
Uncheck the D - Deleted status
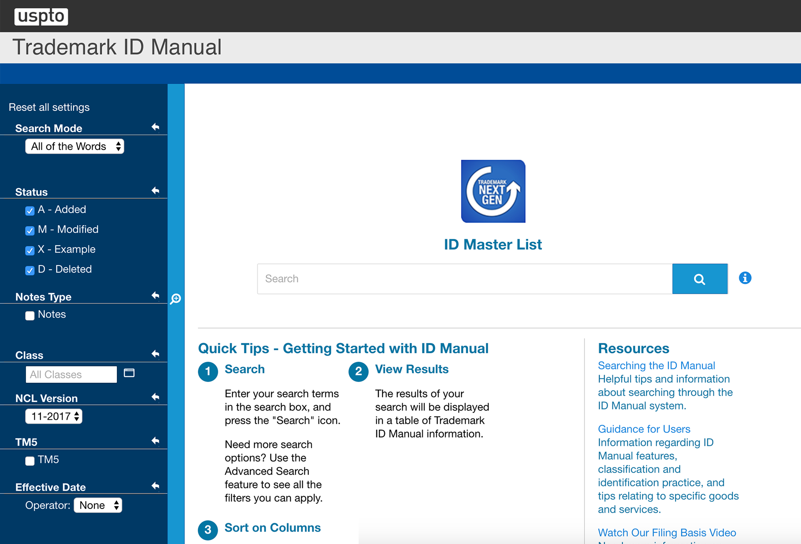[30, 271]
